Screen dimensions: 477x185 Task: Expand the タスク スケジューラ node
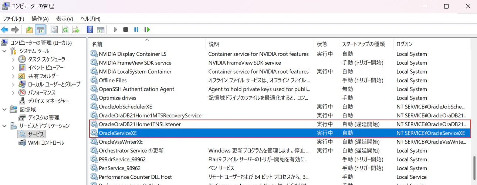click(x=13, y=59)
